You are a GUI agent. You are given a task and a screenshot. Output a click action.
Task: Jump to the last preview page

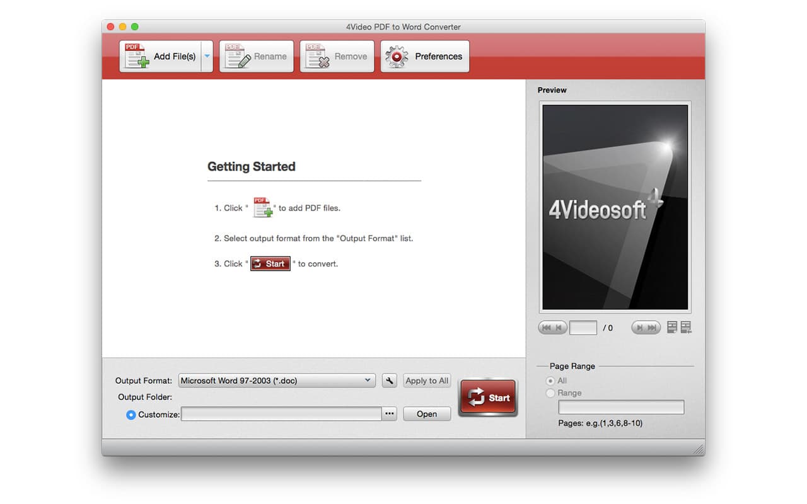tap(653, 328)
